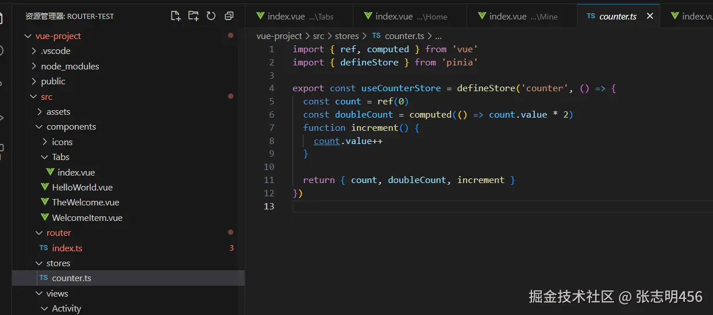Click the return keyword on line 11
This screenshot has width=713, height=315.
point(319,180)
